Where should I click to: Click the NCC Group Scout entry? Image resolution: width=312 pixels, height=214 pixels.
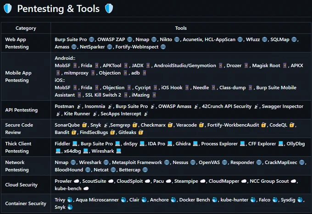pos(269,181)
